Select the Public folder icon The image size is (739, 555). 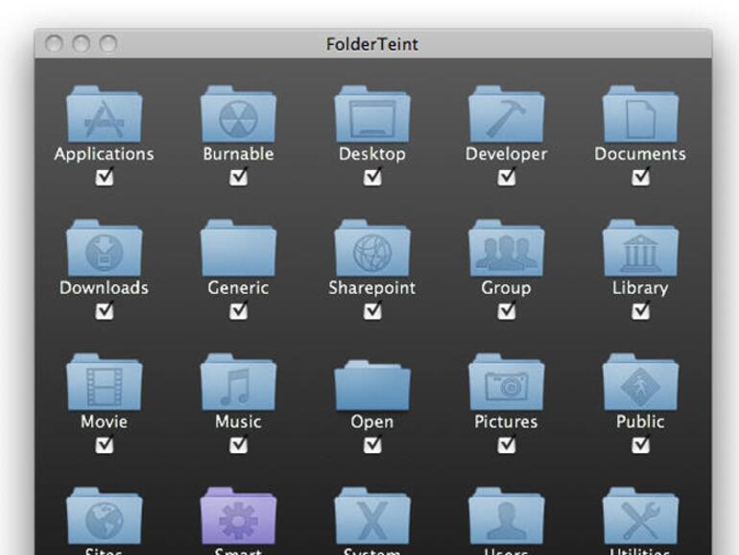[x=640, y=381]
